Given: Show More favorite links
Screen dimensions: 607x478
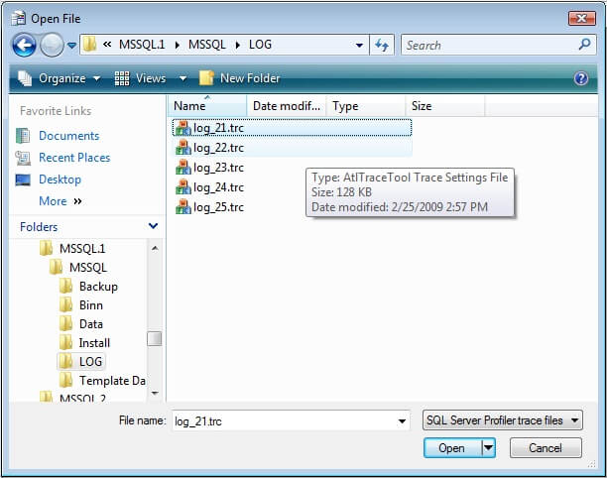Looking at the screenshot, I should (x=60, y=201).
